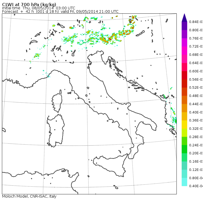203x200 pixels.
Task: Click the 0.48E-03 colorbar label
Action: point(196,96)
